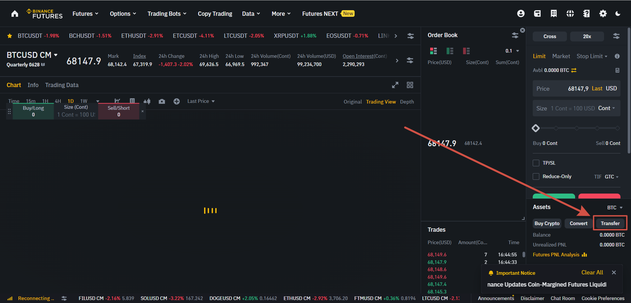Screen dimensions: 631x303
Task: Select the Market order tab
Action: (561, 56)
